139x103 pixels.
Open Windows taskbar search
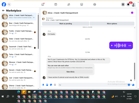(8, 96)
